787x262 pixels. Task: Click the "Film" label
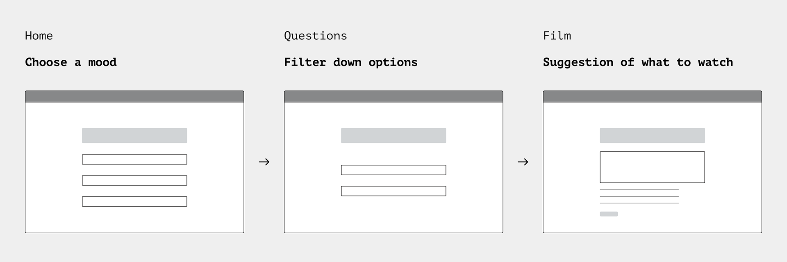click(x=557, y=36)
